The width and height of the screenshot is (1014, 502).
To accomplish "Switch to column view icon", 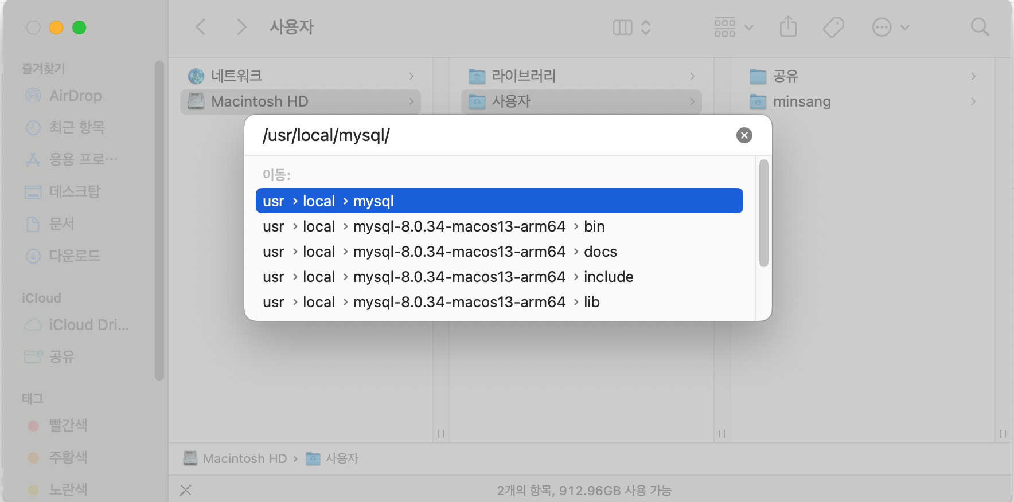I will (622, 27).
